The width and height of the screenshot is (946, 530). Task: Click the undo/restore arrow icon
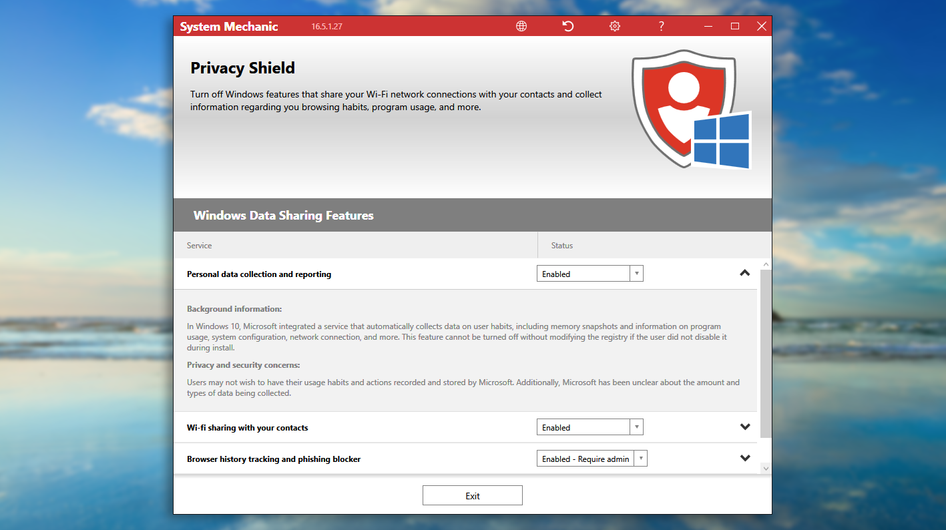568,26
